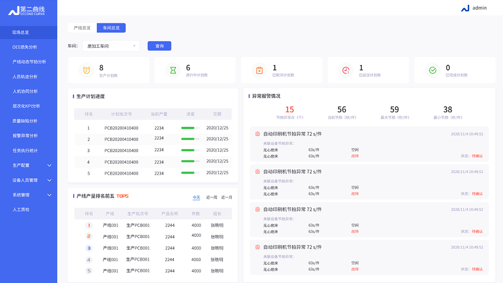The image size is (503, 283).
Task: Switch to the 产线总览 tab
Action: [82, 28]
